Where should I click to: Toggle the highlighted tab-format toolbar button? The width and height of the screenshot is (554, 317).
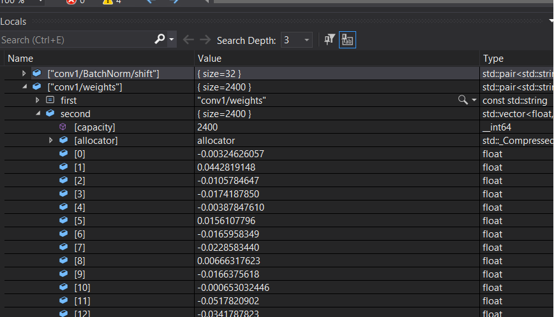point(347,40)
